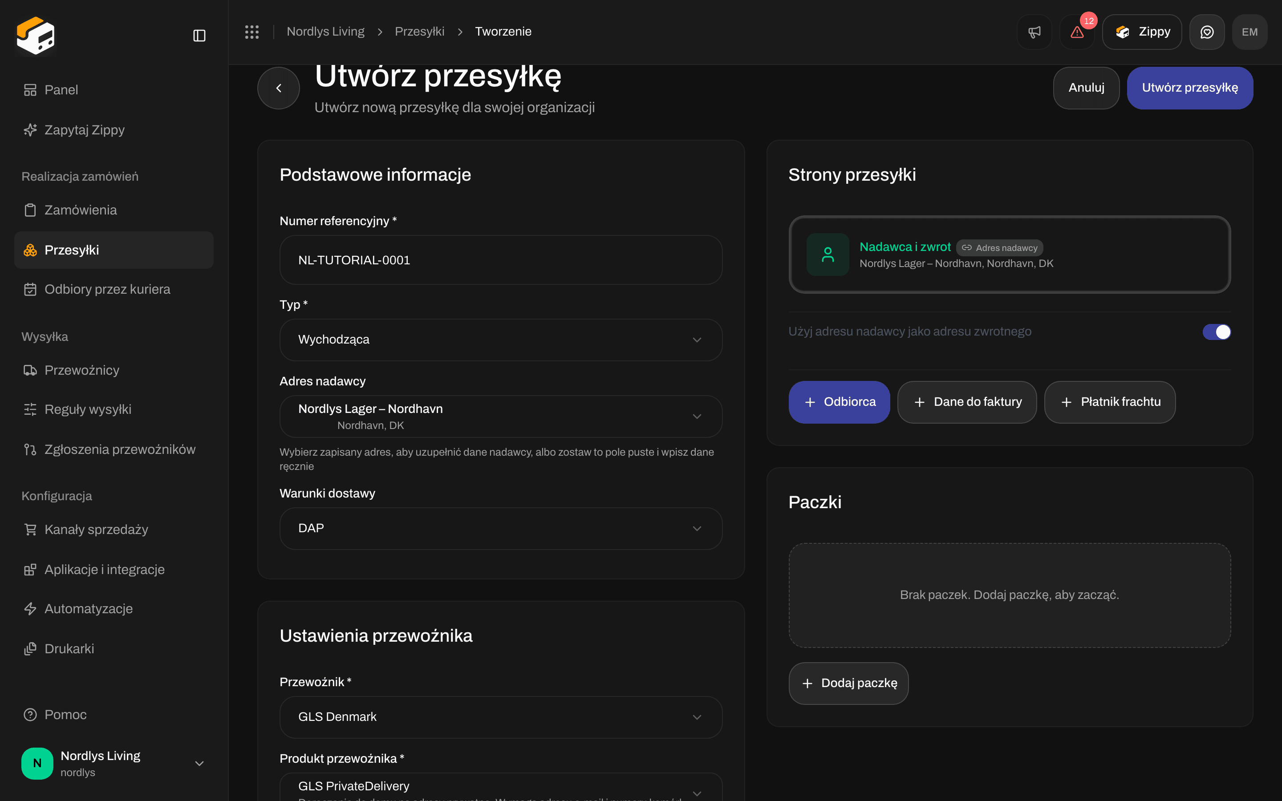The image size is (1282, 801).
Task: Click the Konfiguracja section label
Action: (x=57, y=496)
